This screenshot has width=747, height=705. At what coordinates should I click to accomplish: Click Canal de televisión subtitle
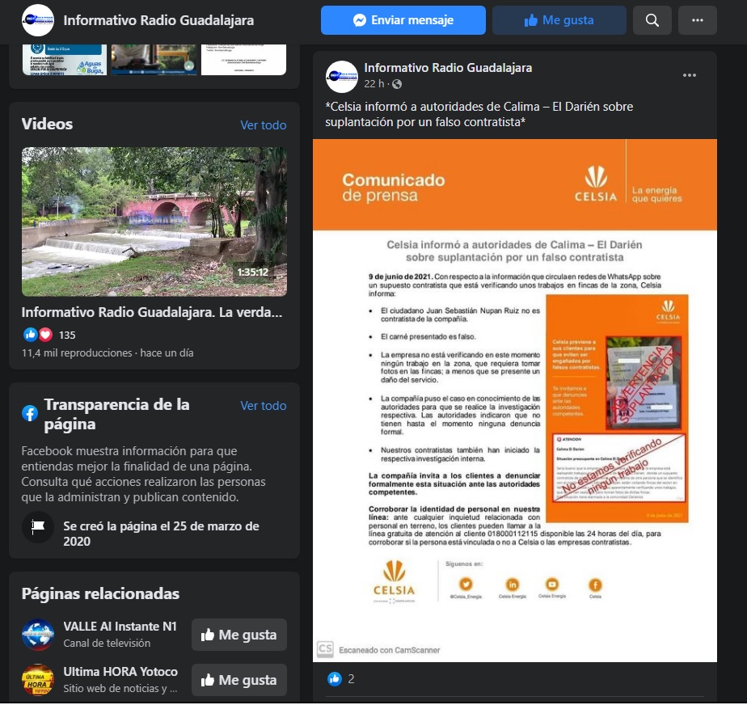(x=107, y=643)
